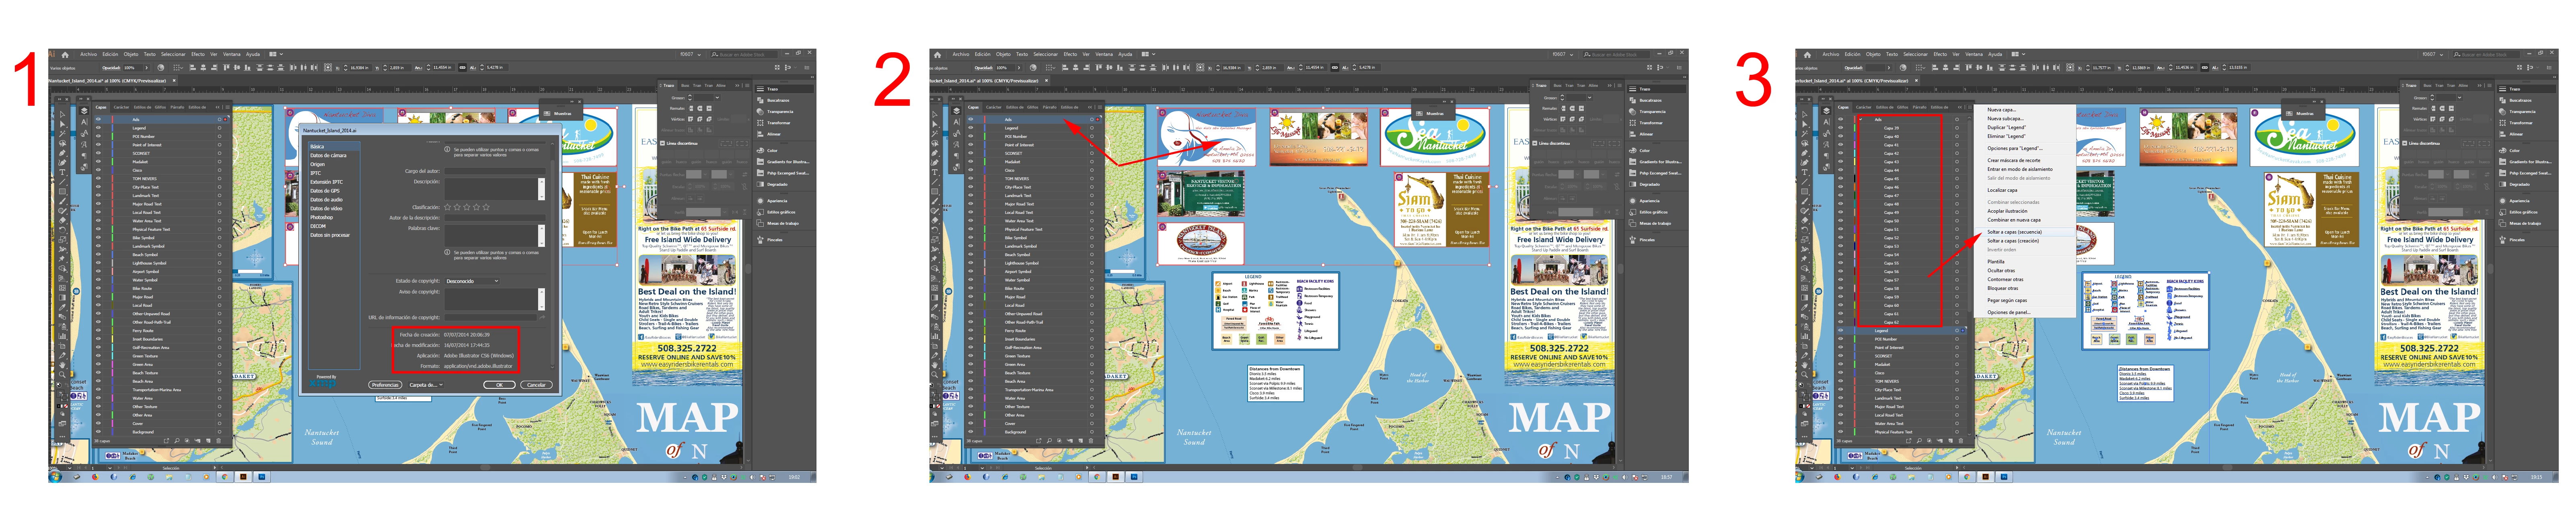This screenshot has height=509, width=2576.
Task: Expand the Carpeta de... dropdown in dialog
Action: click(426, 385)
